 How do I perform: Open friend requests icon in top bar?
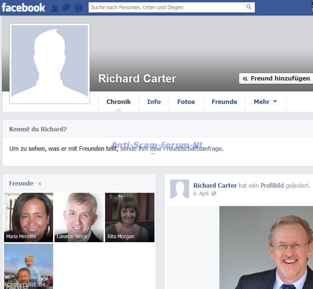pos(55,8)
